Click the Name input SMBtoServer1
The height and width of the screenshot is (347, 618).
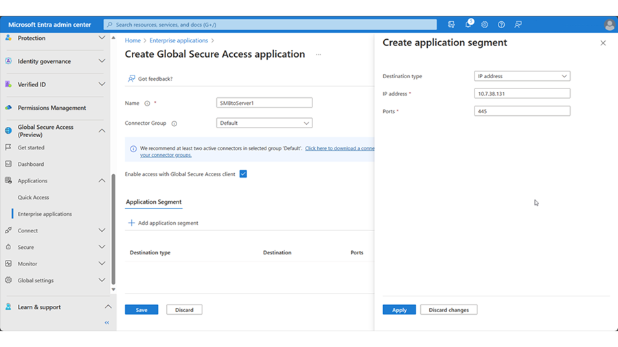264,103
